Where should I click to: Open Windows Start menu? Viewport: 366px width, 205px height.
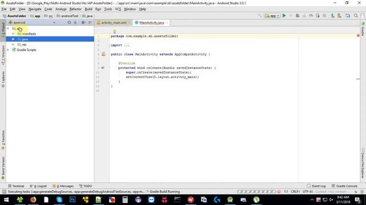tap(6, 200)
